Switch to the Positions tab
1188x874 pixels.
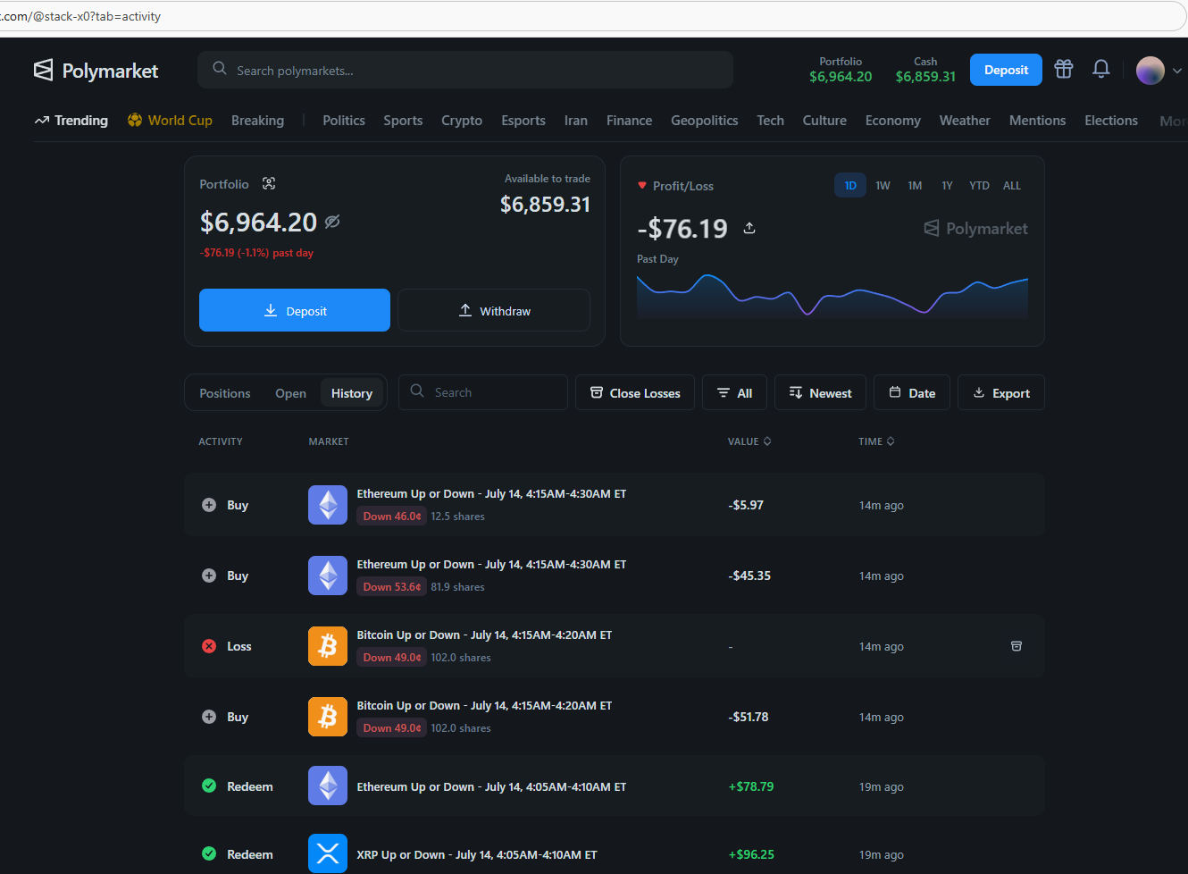[x=225, y=393]
